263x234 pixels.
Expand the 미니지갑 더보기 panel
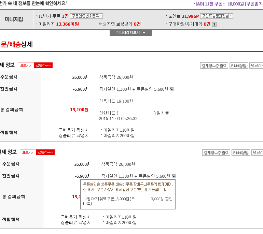tap(130, 33)
